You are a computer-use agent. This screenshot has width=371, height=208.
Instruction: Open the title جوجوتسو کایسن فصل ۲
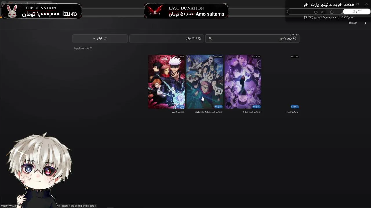point(252,112)
